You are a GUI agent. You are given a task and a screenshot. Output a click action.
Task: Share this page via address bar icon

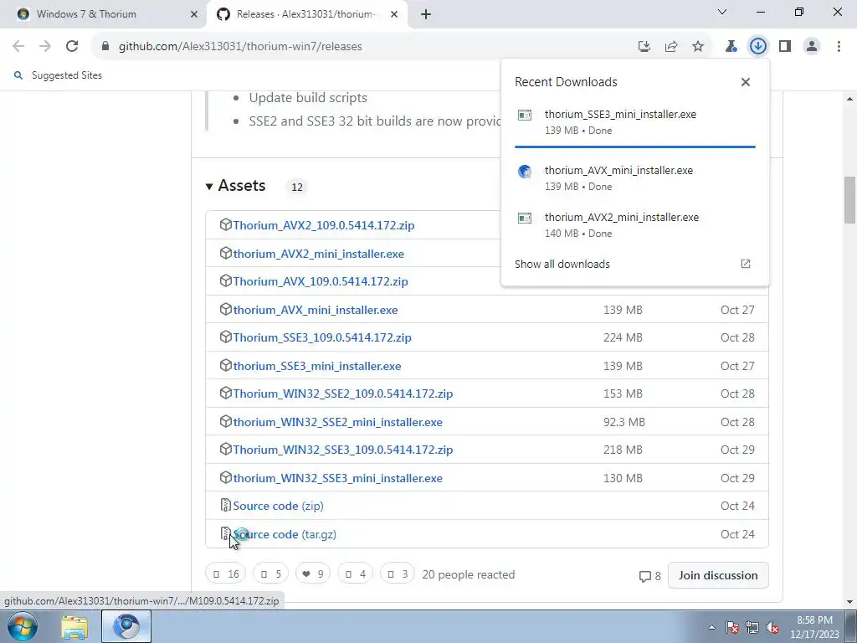tap(671, 47)
